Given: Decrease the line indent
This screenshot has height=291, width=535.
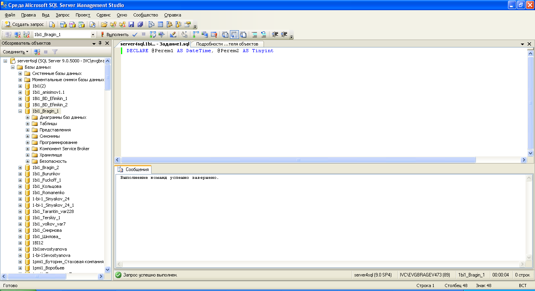Looking at the screenshot, I should click(275, 35).
